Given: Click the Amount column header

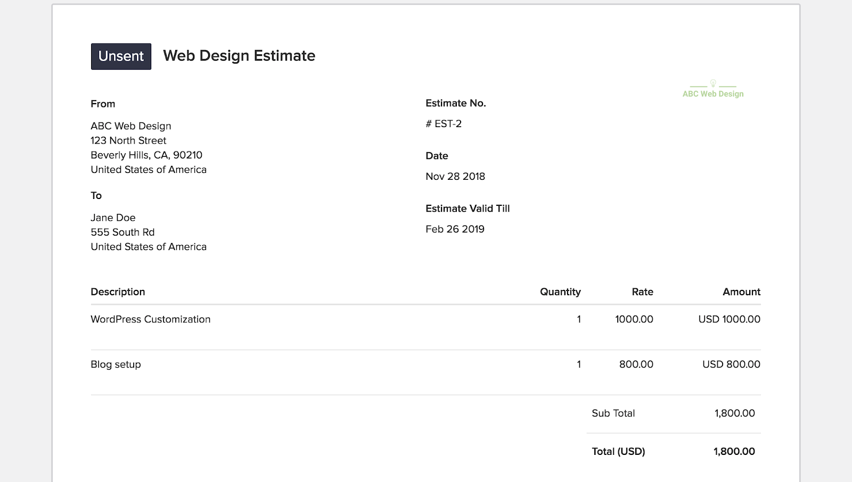Looking at the screenshot, I should point(741,292).
